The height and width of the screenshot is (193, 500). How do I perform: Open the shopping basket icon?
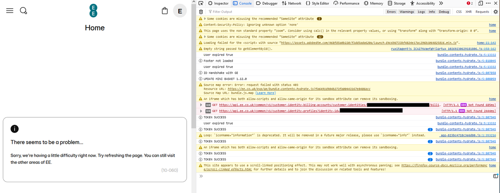click(x=165, y=11)
